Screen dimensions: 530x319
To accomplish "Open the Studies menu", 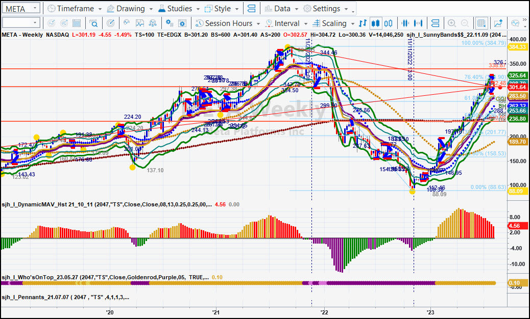I will tap(179, 9).
